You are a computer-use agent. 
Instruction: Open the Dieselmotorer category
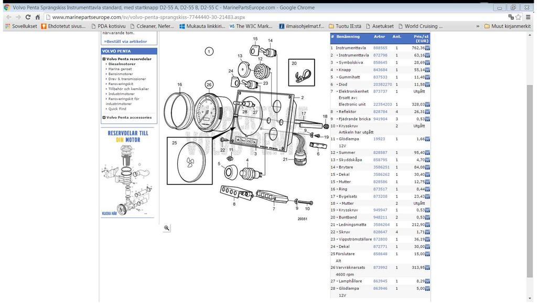pos(122,64)
